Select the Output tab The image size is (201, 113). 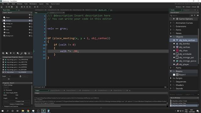pyautogui.click(x=42, y=90)
